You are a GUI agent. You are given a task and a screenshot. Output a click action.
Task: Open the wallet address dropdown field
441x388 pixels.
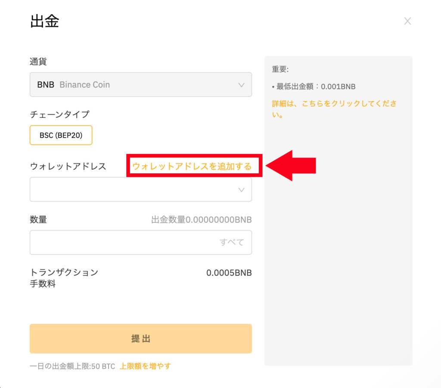pos(141,189)
